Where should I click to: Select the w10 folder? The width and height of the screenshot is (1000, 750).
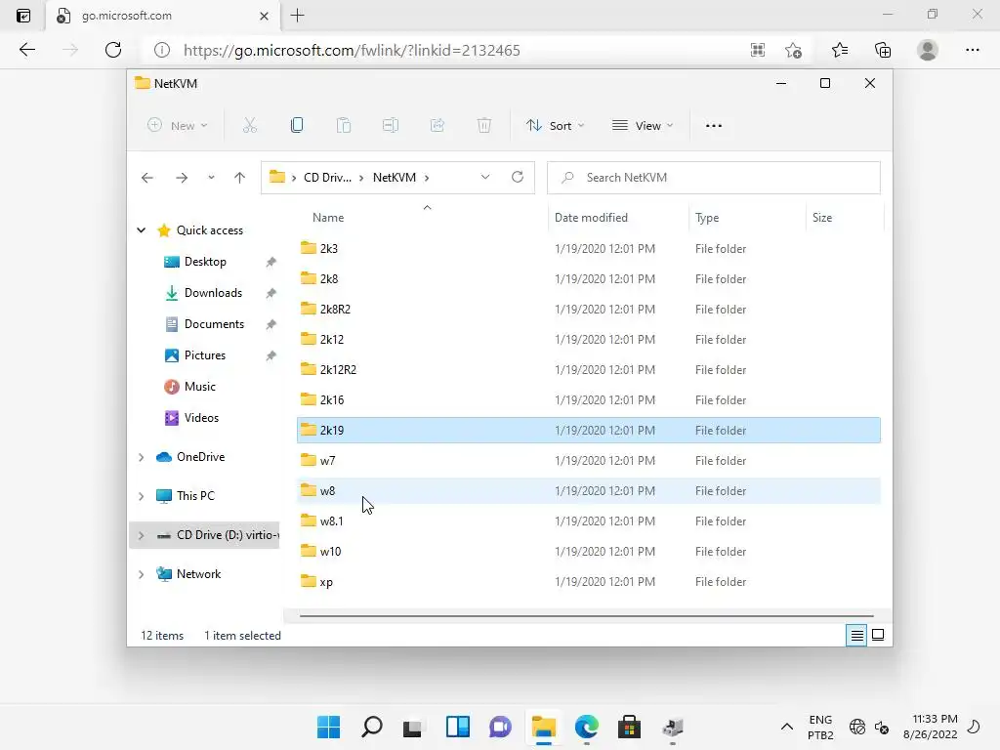pos(589,551)
